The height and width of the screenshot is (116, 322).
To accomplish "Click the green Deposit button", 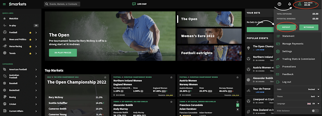I will click(x=286, y=27).
